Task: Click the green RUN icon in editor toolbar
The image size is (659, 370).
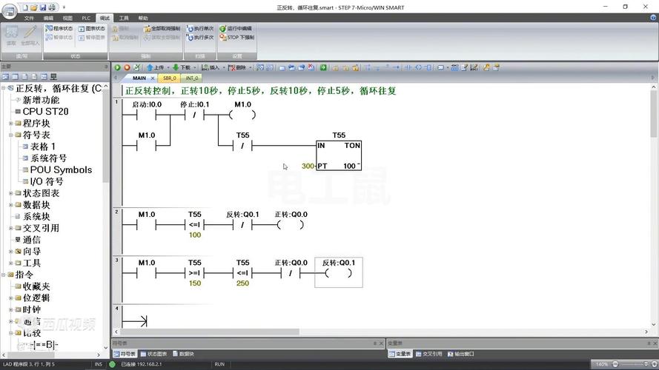Action: (x=117, y=67)
